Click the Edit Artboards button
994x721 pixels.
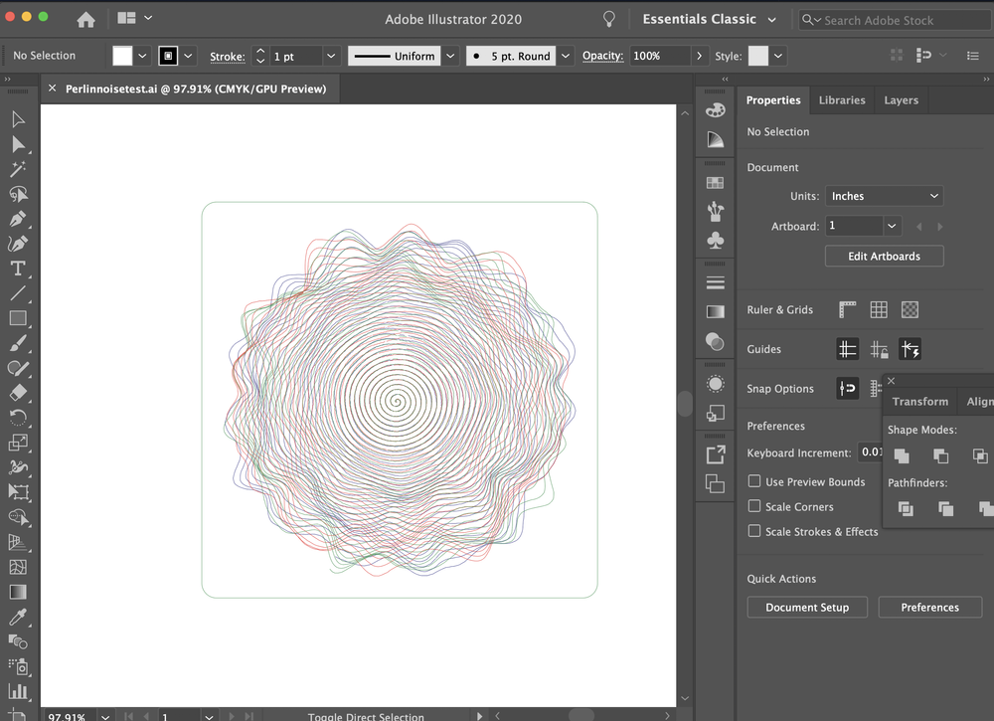884,257
